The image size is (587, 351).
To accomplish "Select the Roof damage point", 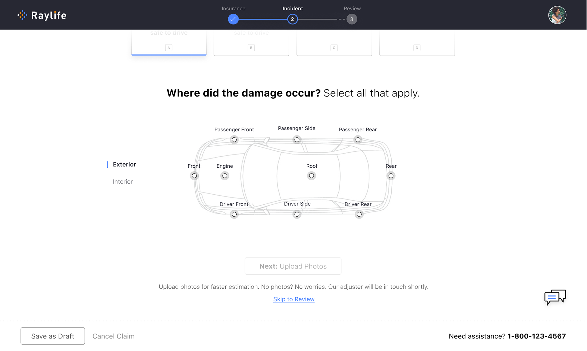I will pyautogui.click(x=312, y=176).
